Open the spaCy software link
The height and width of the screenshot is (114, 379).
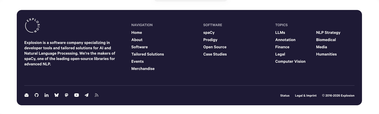pyautogui.click(x=209, y=33)
